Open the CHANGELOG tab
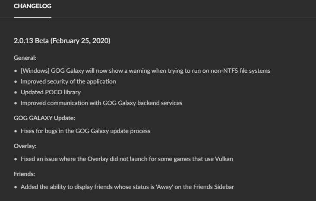Viewport: 316px width, 201px height. tap(32, 6)
